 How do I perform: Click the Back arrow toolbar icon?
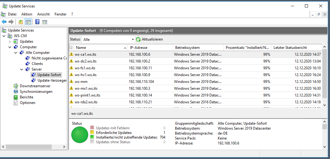coord(4,22)
